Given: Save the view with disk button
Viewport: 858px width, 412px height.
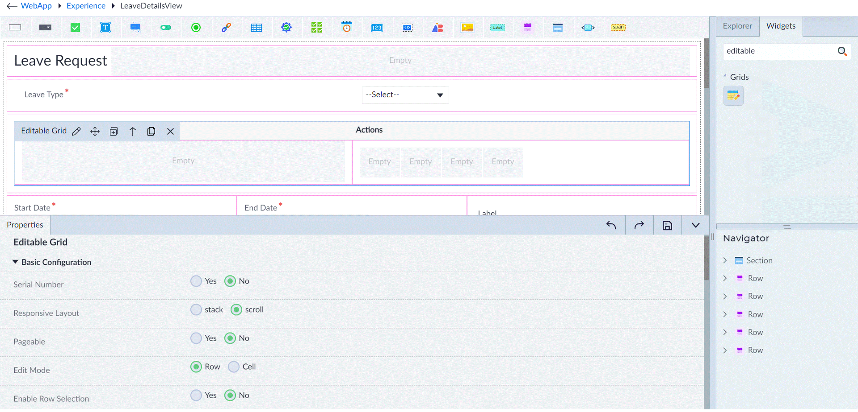Looking at the screenshot, I should click(667, 225).
